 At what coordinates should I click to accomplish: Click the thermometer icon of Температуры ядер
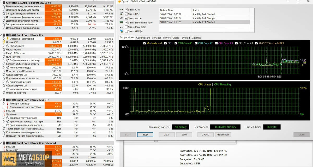tap(8, 103)
